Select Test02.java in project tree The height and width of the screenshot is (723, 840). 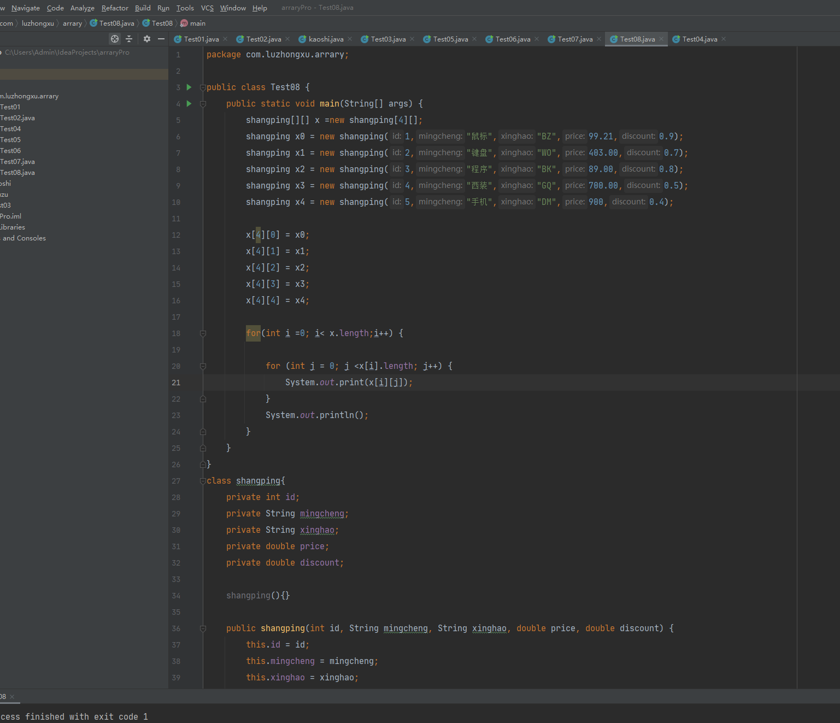point(17,117)
